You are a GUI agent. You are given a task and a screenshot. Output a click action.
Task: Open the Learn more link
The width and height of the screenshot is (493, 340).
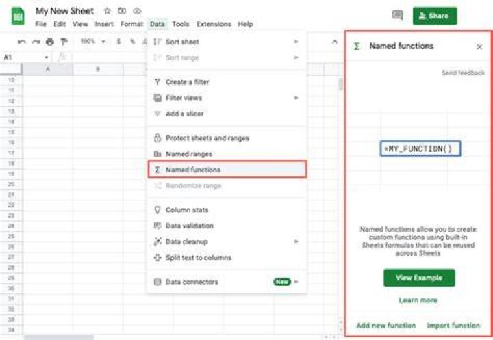pyautogui.click(x=418, y=300)
